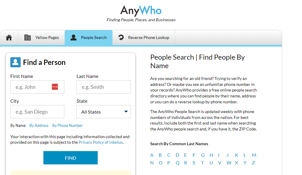Switch search mode to By Phone Number
The width and height of the screenshot is (302, 175).
(68, 125)
